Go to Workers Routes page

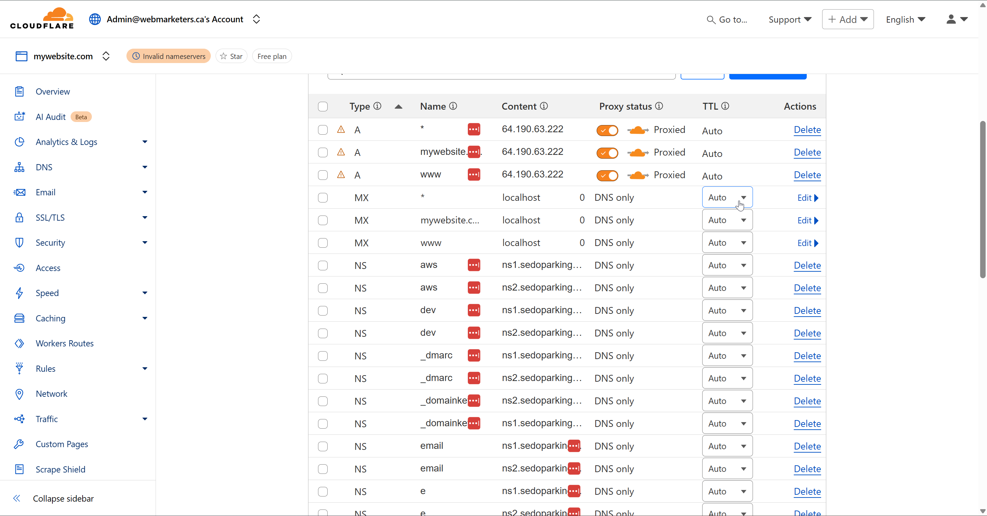pyautogui.click(x=64, y=343)
